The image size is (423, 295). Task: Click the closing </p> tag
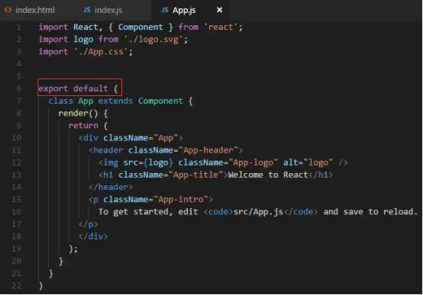pos(89,224)
